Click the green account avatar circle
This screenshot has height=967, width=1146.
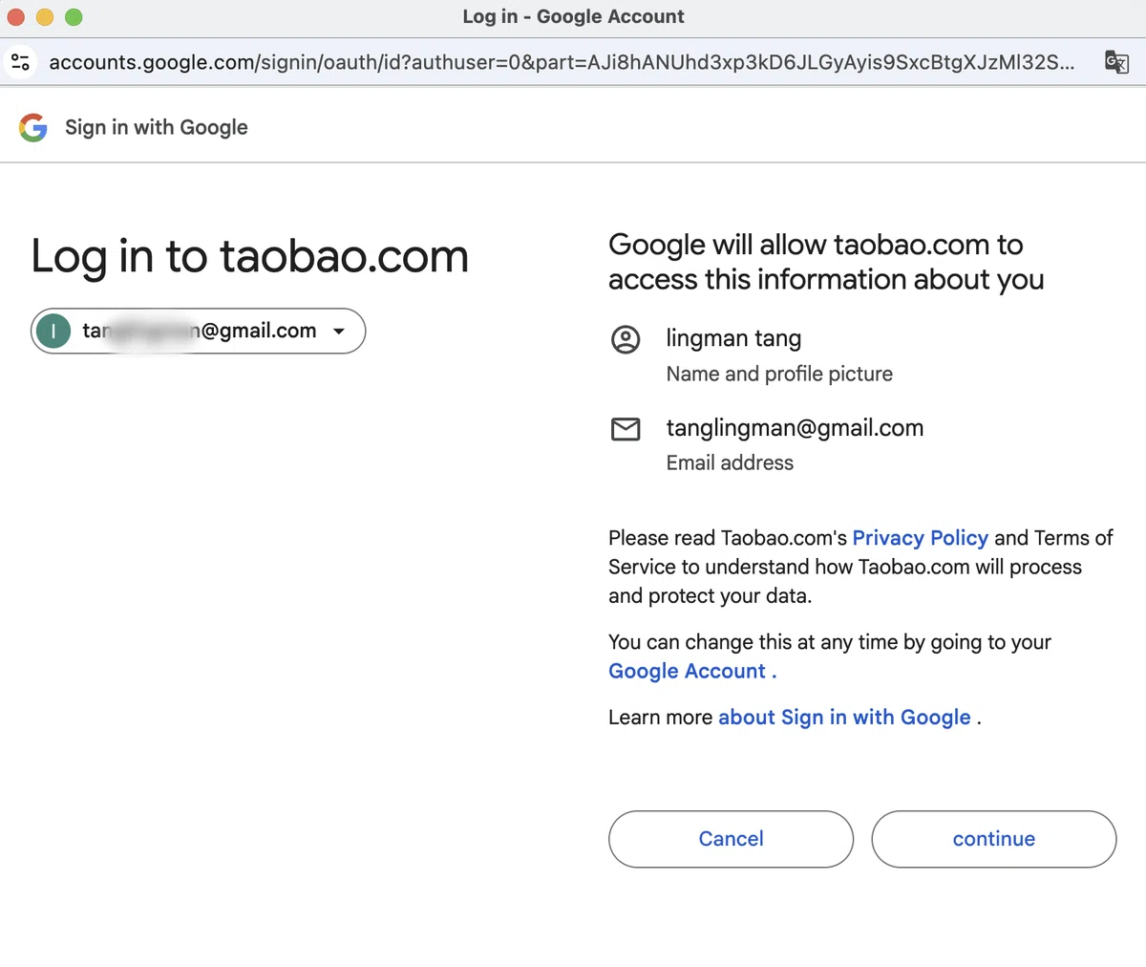tap(53, 331)
